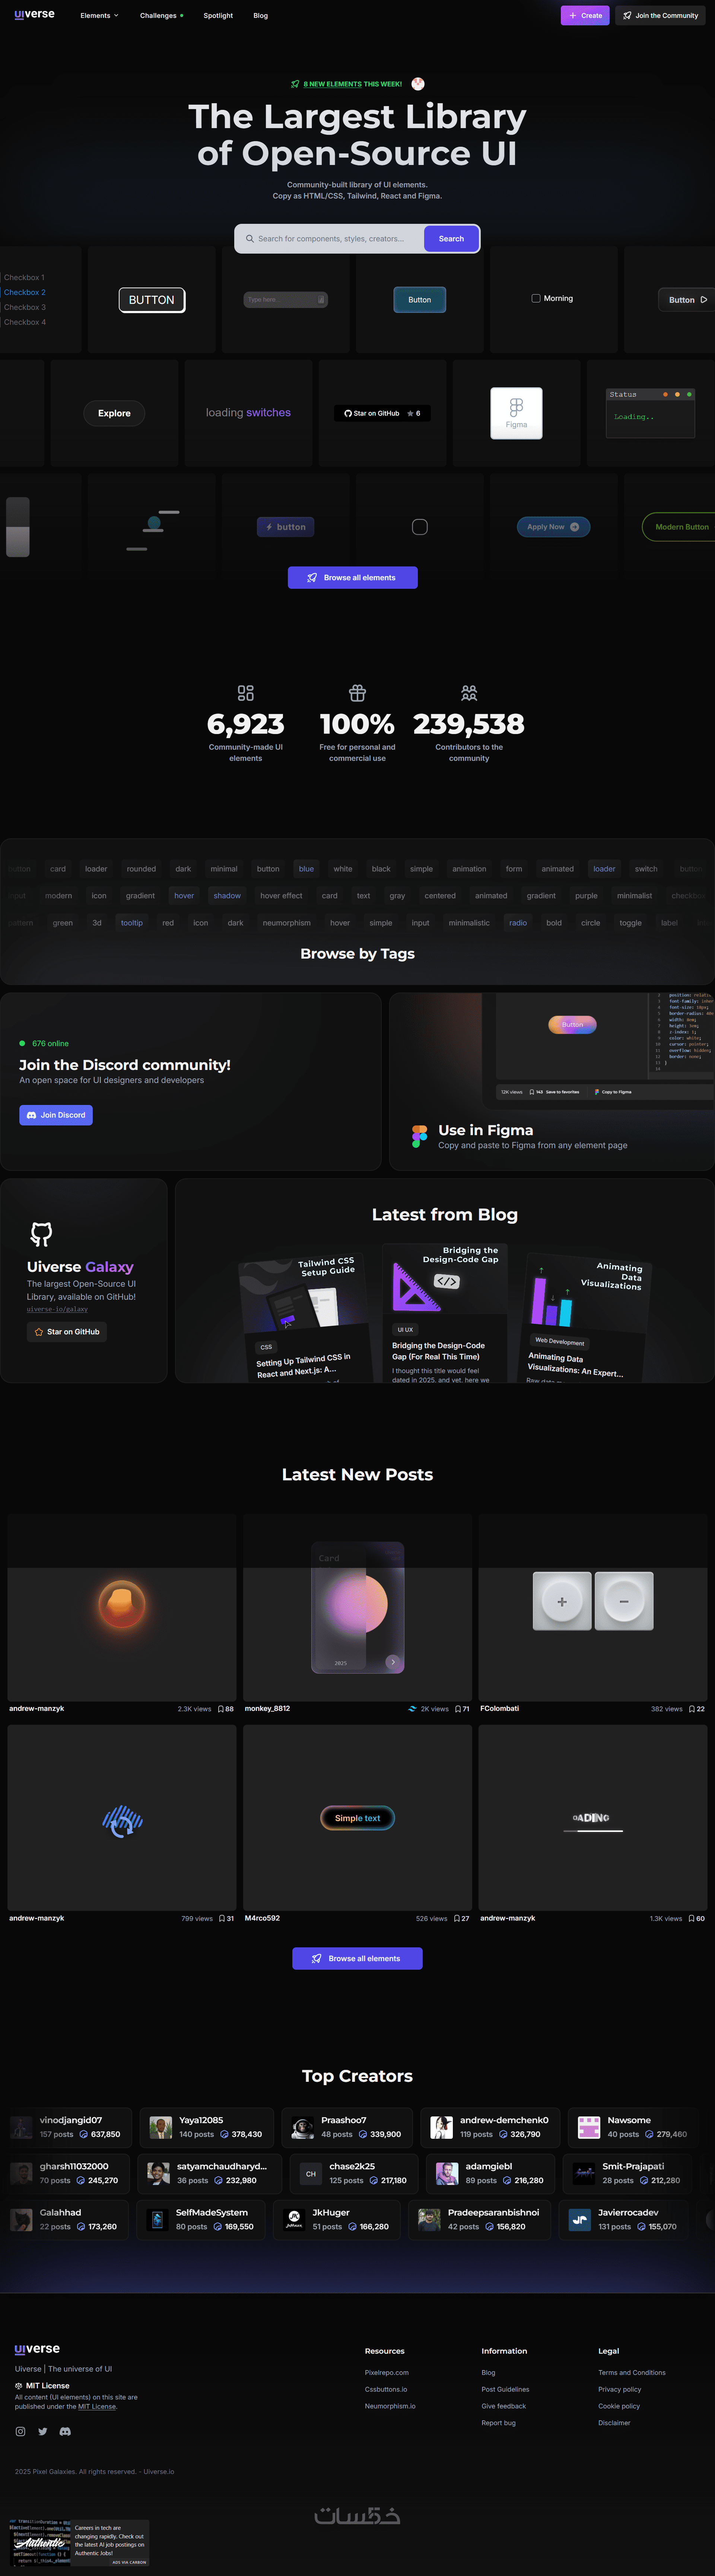Click Star on GitHub under Galaxy
This screenshot has width=715, height=2576.
click(x=67, y=1332)
